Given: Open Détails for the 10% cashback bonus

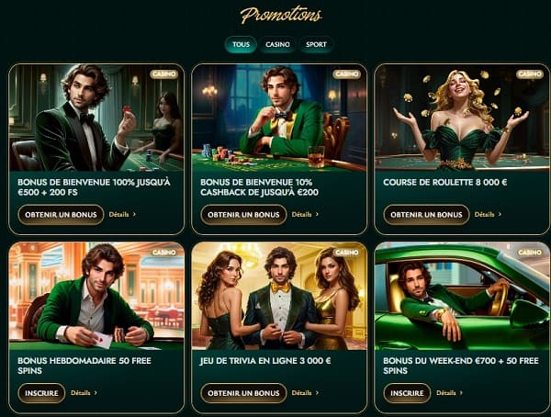Looking at the screenshot, I should (x=305, y=214).
